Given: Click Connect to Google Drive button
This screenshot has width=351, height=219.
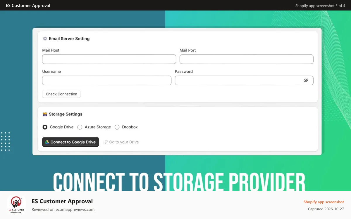Looking at the screenshot, I should (x=70, y=142).
